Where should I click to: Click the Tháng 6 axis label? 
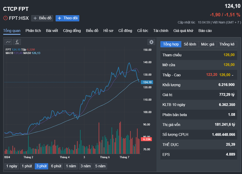[105, 157]
